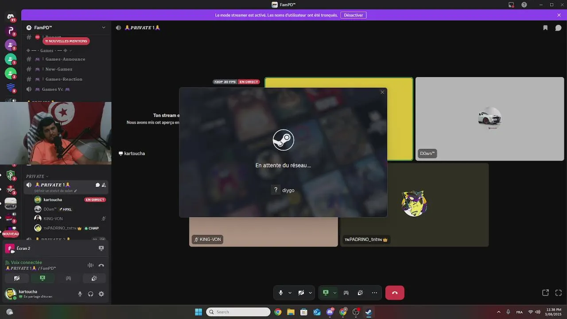Open more options three dots in call bar
The image size is (567, 319).
[374, 293]
